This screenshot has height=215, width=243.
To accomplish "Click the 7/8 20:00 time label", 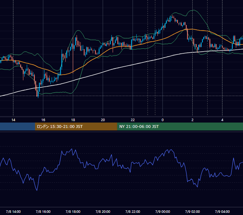I will tap(103, 211).
